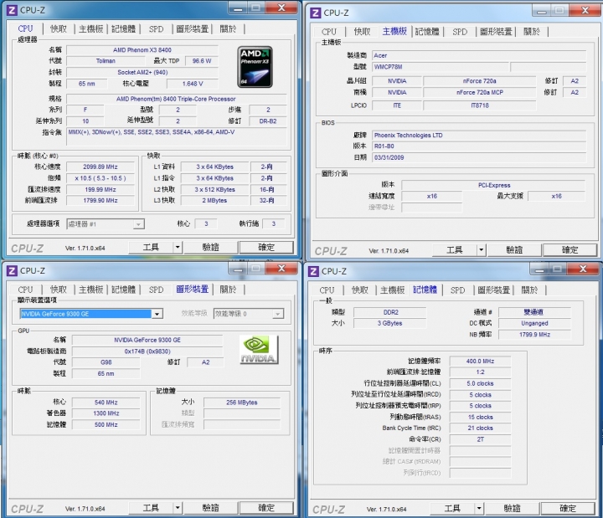The height and width of the screenshot is (518, 603).
Task: Click 確定 button in the memory window
Action: [x=568, y=509]
